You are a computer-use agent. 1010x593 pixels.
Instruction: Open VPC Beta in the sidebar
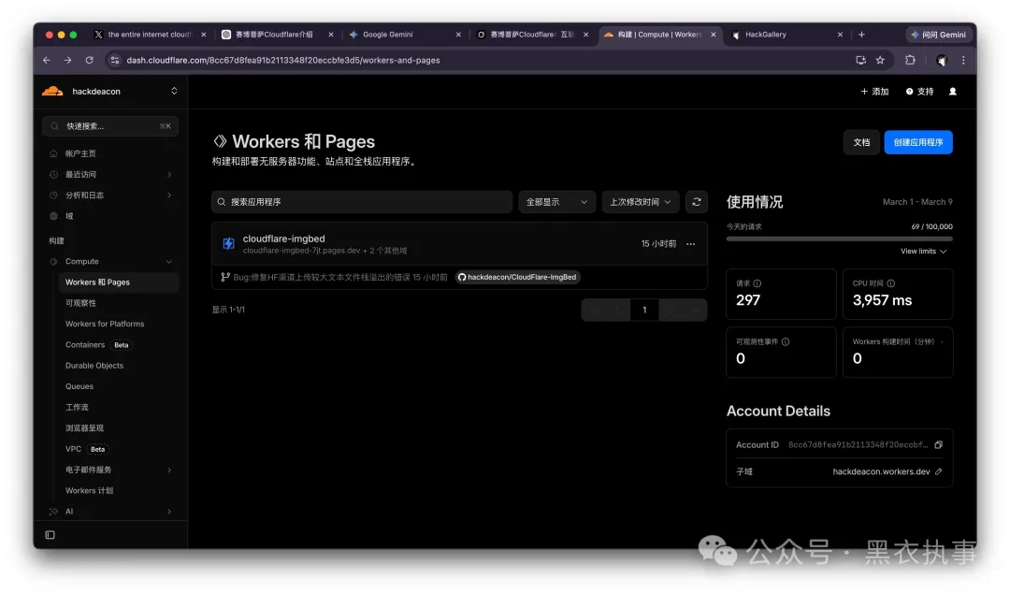coord(86,449)
